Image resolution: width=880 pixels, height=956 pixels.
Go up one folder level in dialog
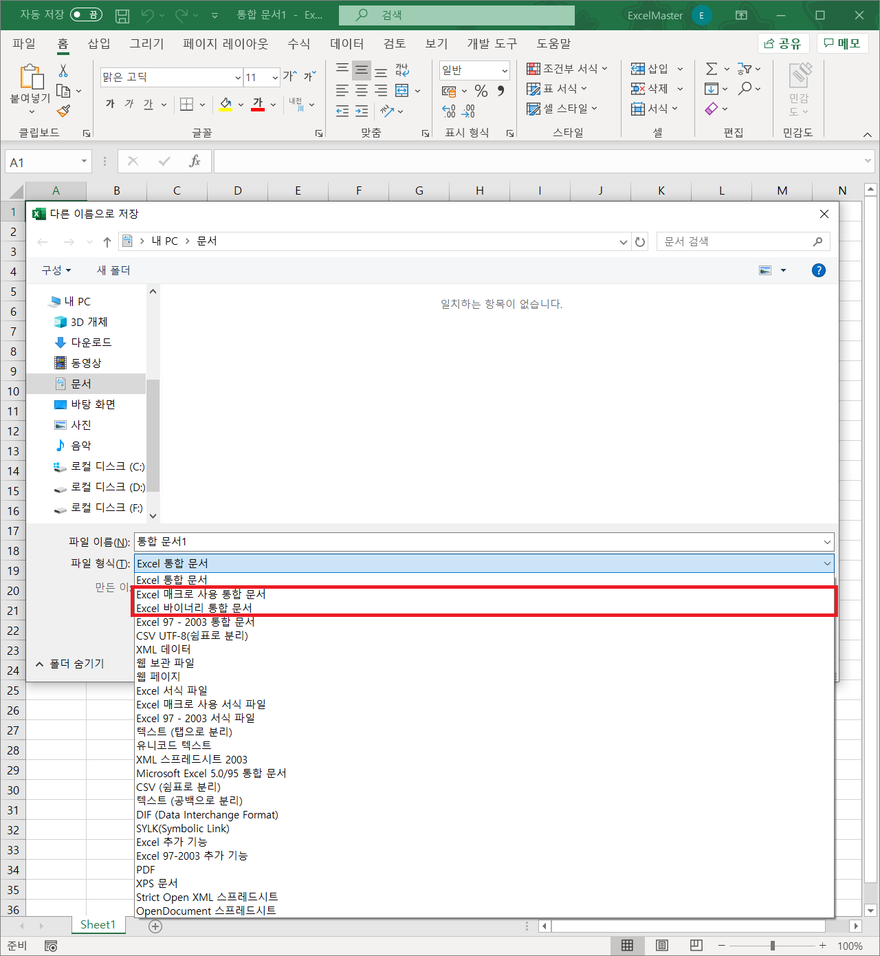[107, 241]
